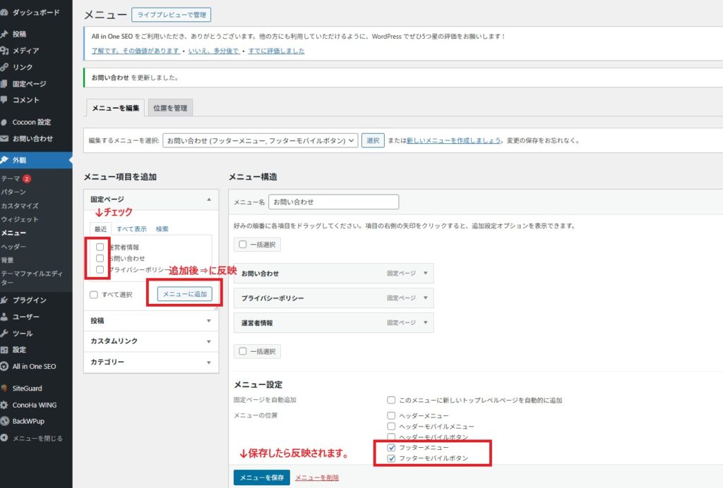Expand the プライバシーポリシー menu item options

tap(425, 298)
